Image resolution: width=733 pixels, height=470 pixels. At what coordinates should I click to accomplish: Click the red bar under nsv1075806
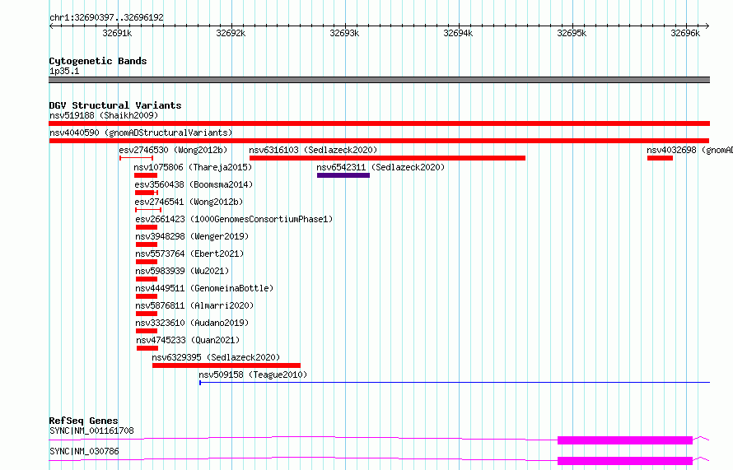tap(146, 175)
